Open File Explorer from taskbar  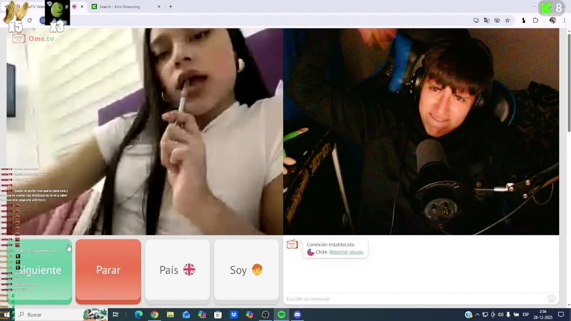pos(170,315)
